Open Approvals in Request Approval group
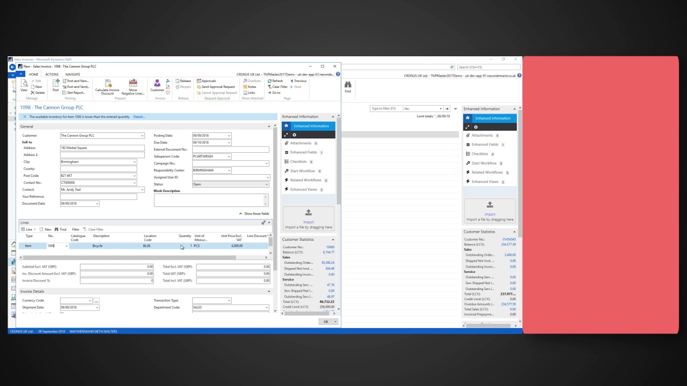The image size is (687, 386). click(x=206, y=80)
